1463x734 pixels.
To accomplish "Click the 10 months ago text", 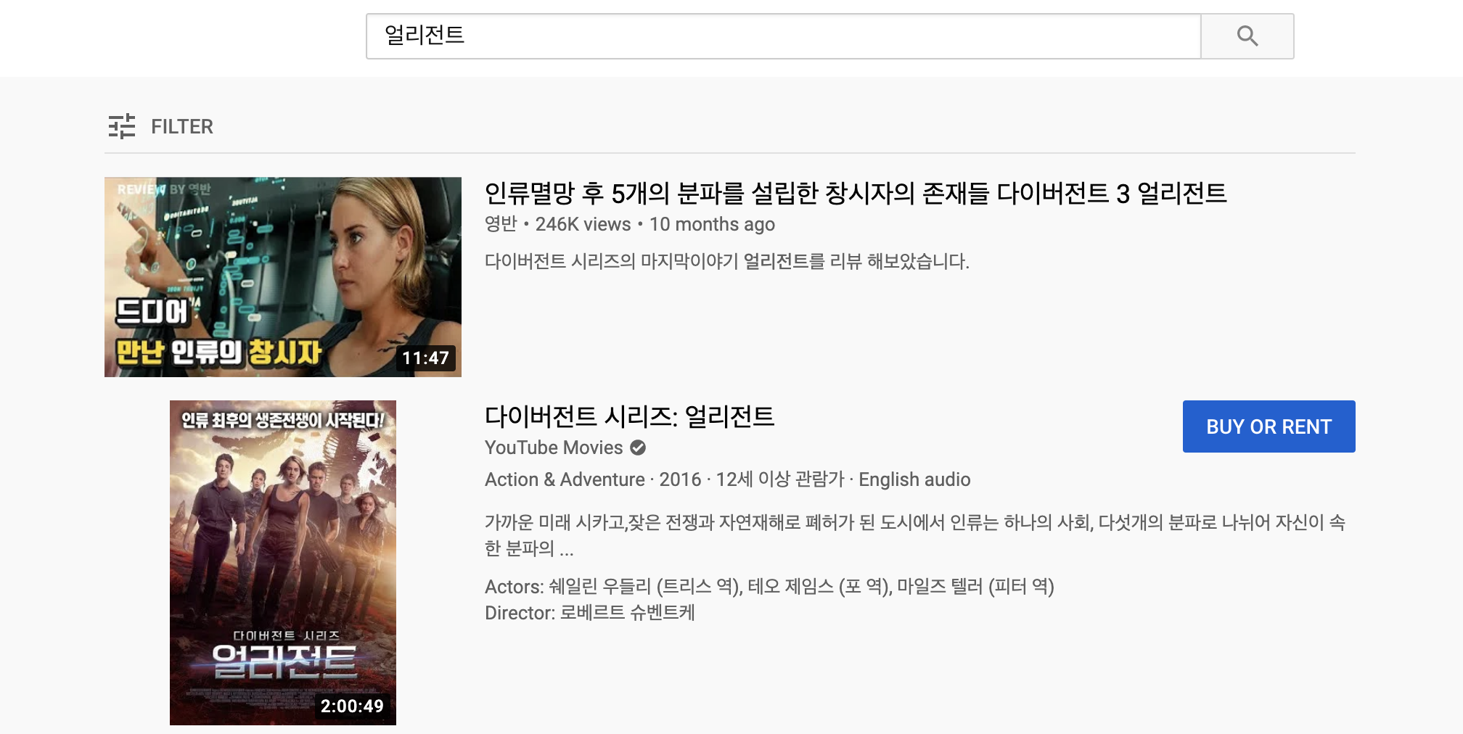I will [712, 224].
